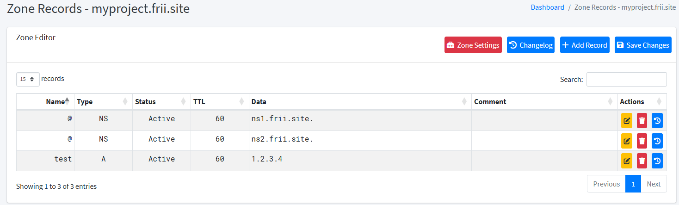Viewport: 679px width, 205px height.
Task: View history of ns2.frii.site. record
Action: coord(657,141)
